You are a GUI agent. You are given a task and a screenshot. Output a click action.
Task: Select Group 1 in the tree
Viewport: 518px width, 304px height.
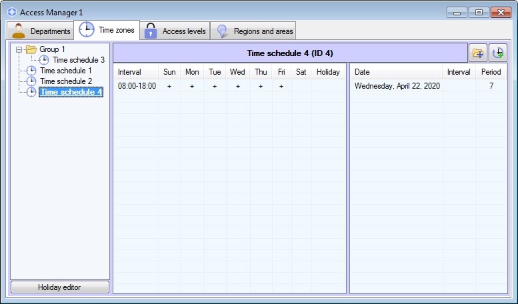click(x=52, y=49)
